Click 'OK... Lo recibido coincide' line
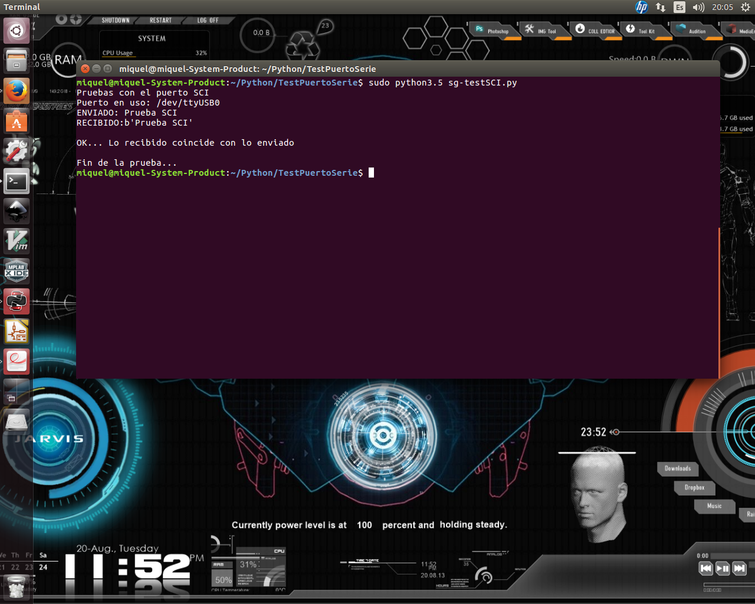The height and width of the screenshot is (604, 755). click(185, 143)
